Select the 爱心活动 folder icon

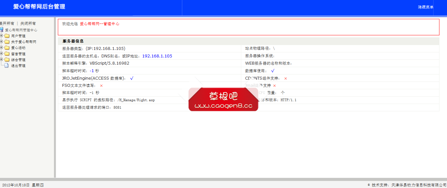click(7, 47)
